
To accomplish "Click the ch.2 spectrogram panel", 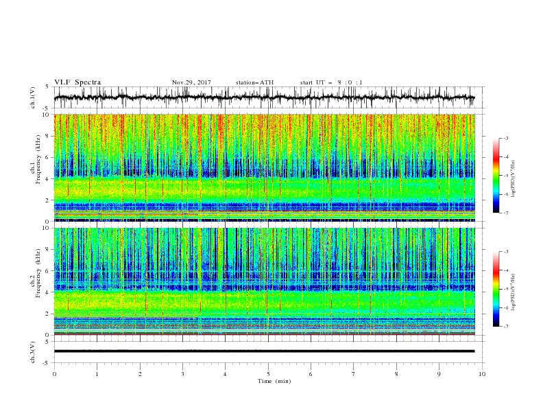I will tap(264, 281).
